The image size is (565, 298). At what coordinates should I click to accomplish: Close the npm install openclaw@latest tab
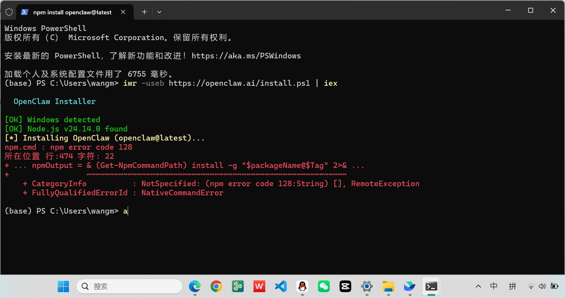(x=123, y=12)
